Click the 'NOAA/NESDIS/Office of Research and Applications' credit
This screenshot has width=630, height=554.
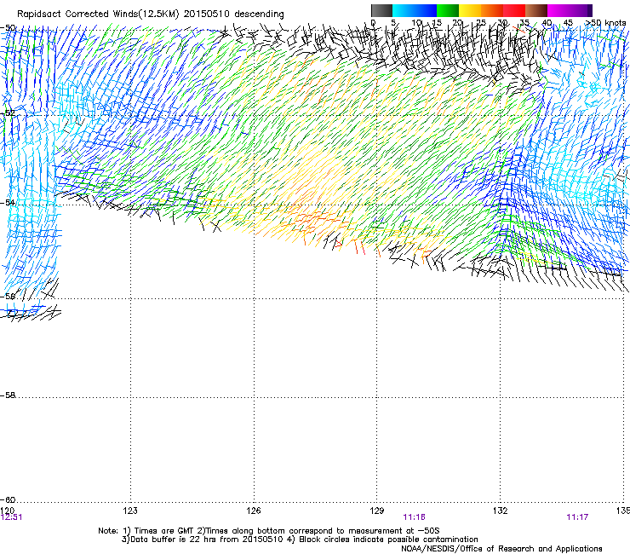coord(501,549)
